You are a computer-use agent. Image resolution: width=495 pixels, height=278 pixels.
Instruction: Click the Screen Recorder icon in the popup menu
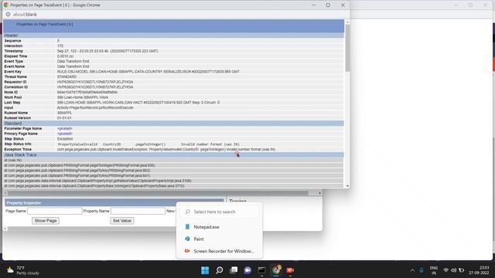(187, 251)
